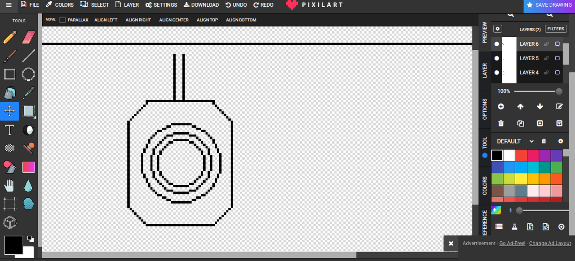Merge layer down with boxed down-arrow icon
The image size is (575, 261).
(559, 123)
